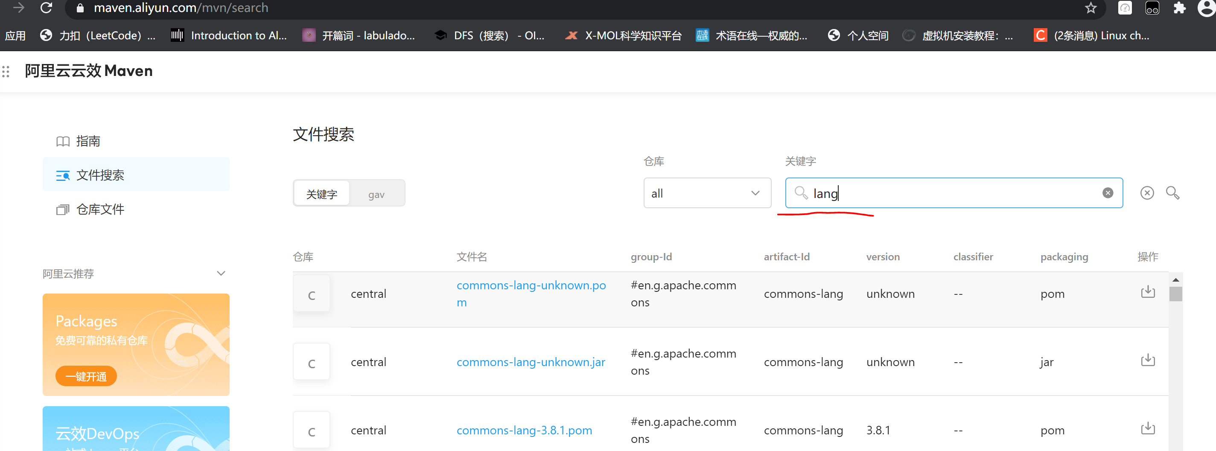Screen dimensions: 1216x451
Task: Click the 文件名 column header
Action: [x=472, y=256]
